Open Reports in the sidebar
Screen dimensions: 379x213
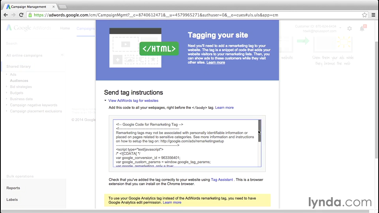tap(13, 188)
